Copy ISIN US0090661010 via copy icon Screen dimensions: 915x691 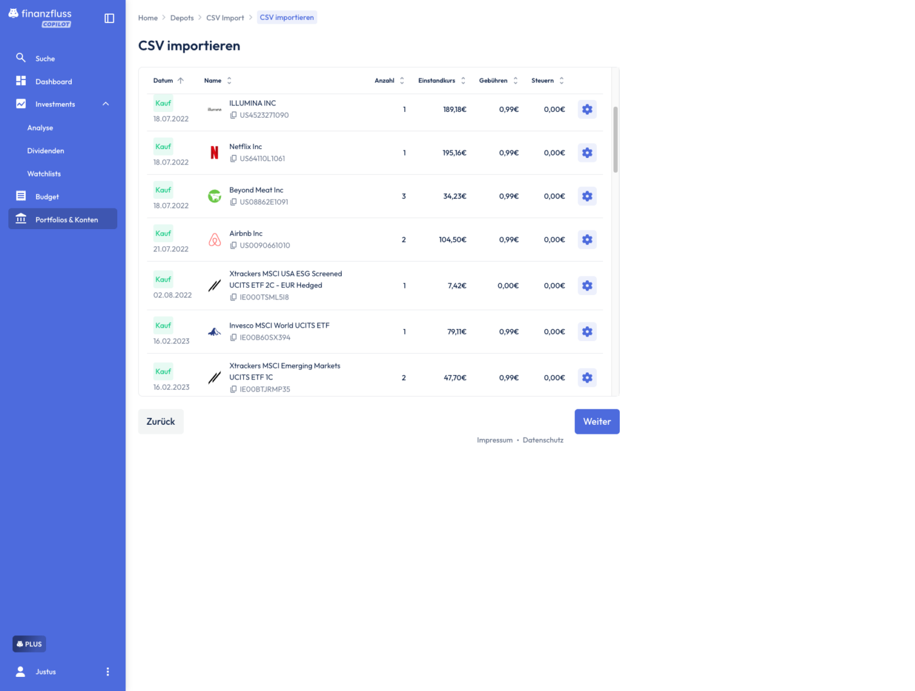pos(234,246)
